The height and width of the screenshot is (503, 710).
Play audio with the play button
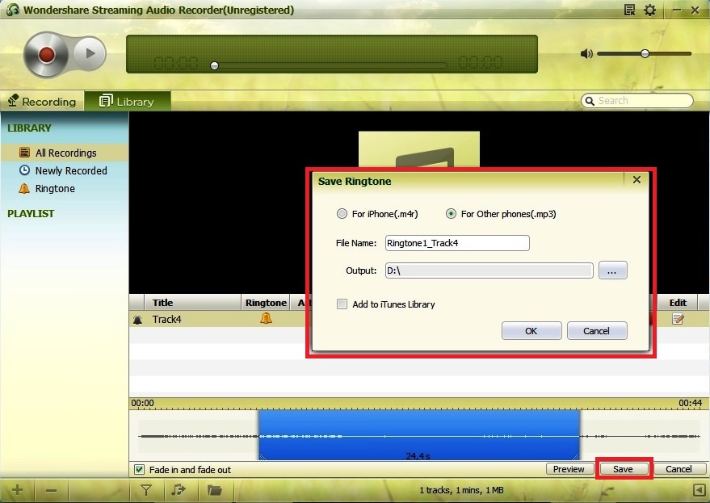tap(90, 53)
